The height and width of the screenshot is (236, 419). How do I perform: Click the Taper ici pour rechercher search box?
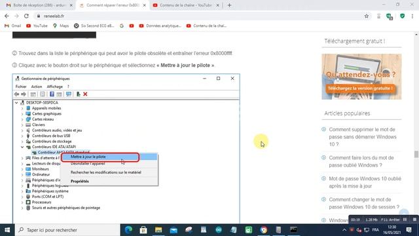(68, 230)
